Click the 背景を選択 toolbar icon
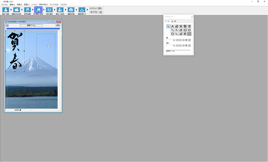The height and width of the screenshot is (162, 268). coord(27,10)
